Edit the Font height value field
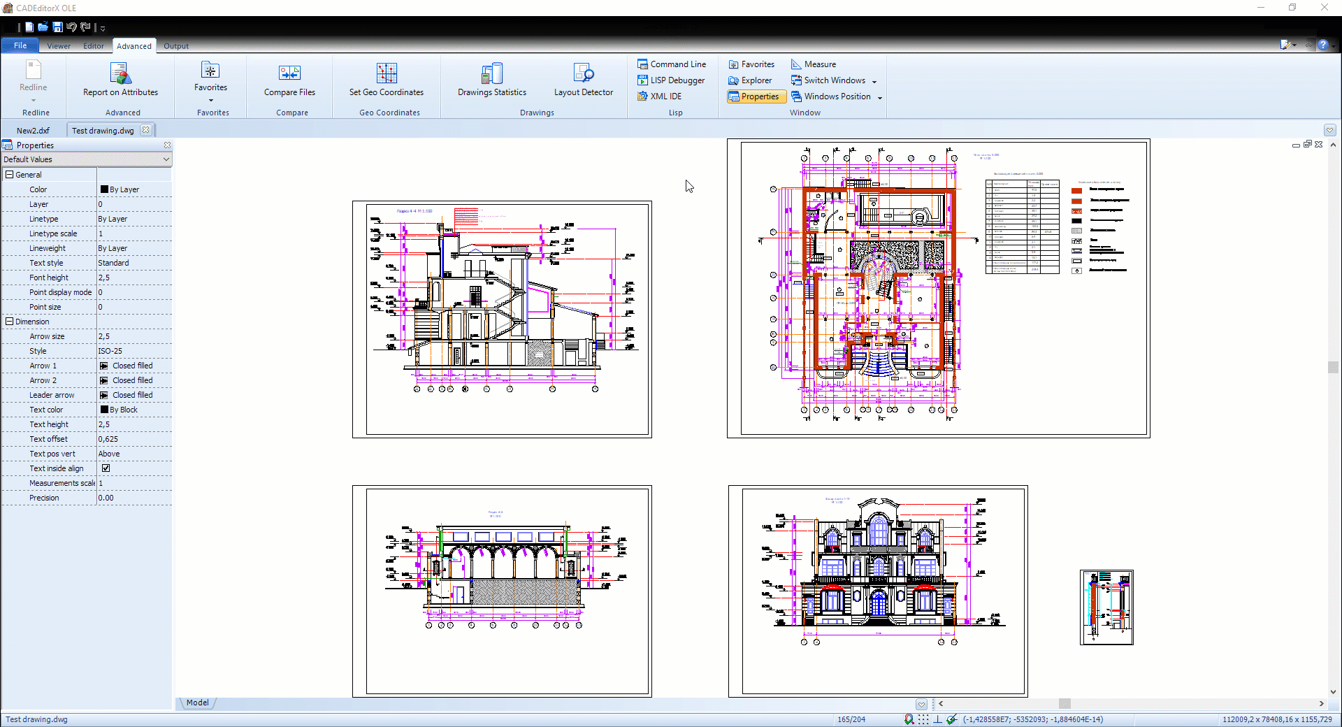The height and width of the screenshot is (727, 1342). [x=134, y=278]
